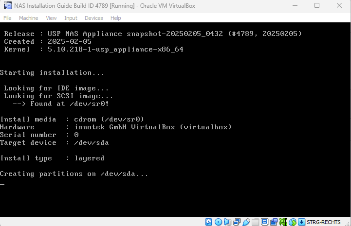Open the Help menu
Screen dimensions: 351x226
coord(115,18)
